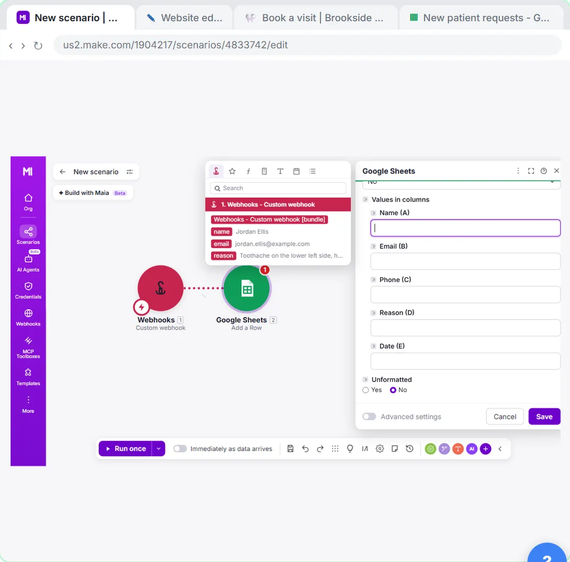The width and height of the screenshot is (570, 562).
Task: Click the Save button
Action: tap(544, 417)
